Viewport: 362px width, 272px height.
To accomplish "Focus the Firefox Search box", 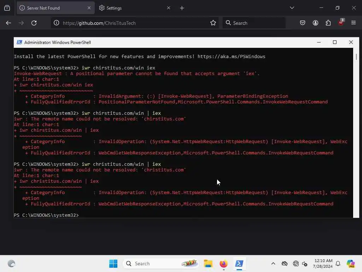I will click(254, 23).
